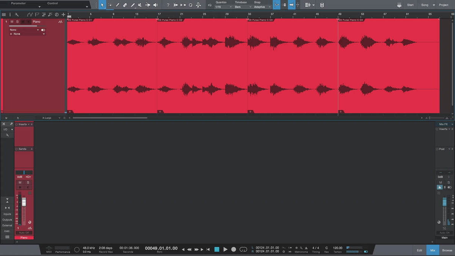Solo the Piano channel in the mixer
The image size is (455, 256).
click(28, 182)
